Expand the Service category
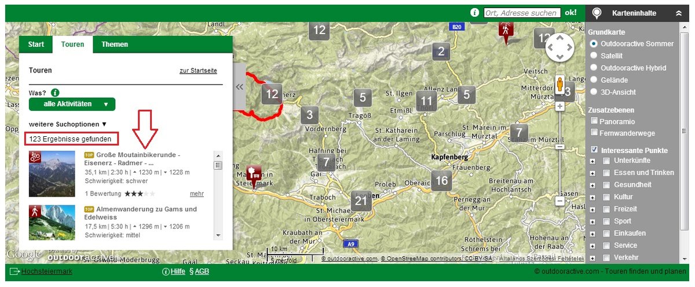The image size is (695, 287). 592,246
